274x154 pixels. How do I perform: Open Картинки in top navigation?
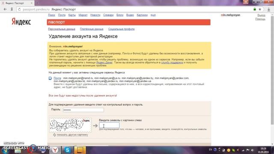point(142,15)
